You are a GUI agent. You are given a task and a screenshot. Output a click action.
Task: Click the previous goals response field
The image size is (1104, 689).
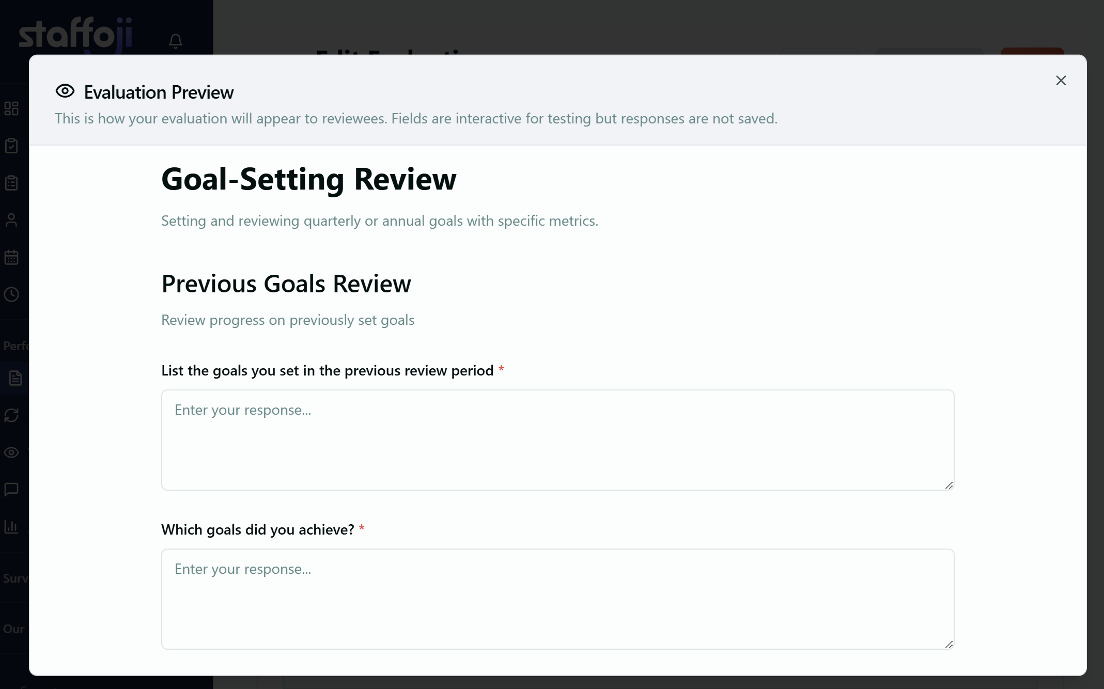point(557,440)
